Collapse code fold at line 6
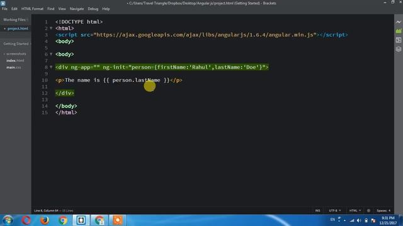403x226 pixels. [51, 54]
